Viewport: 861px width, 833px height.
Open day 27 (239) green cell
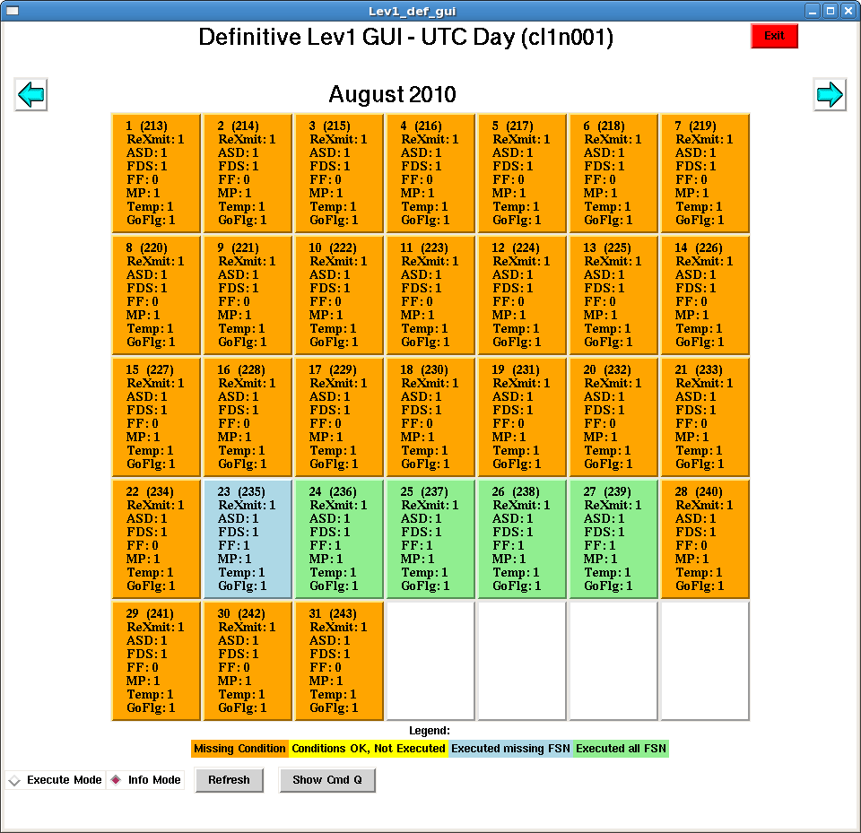pos(613,539)
